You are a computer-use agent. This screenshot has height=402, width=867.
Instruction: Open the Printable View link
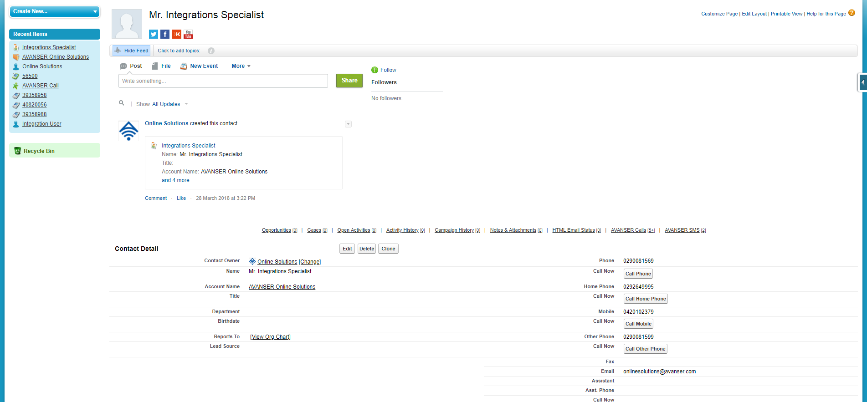coord(787,14)
